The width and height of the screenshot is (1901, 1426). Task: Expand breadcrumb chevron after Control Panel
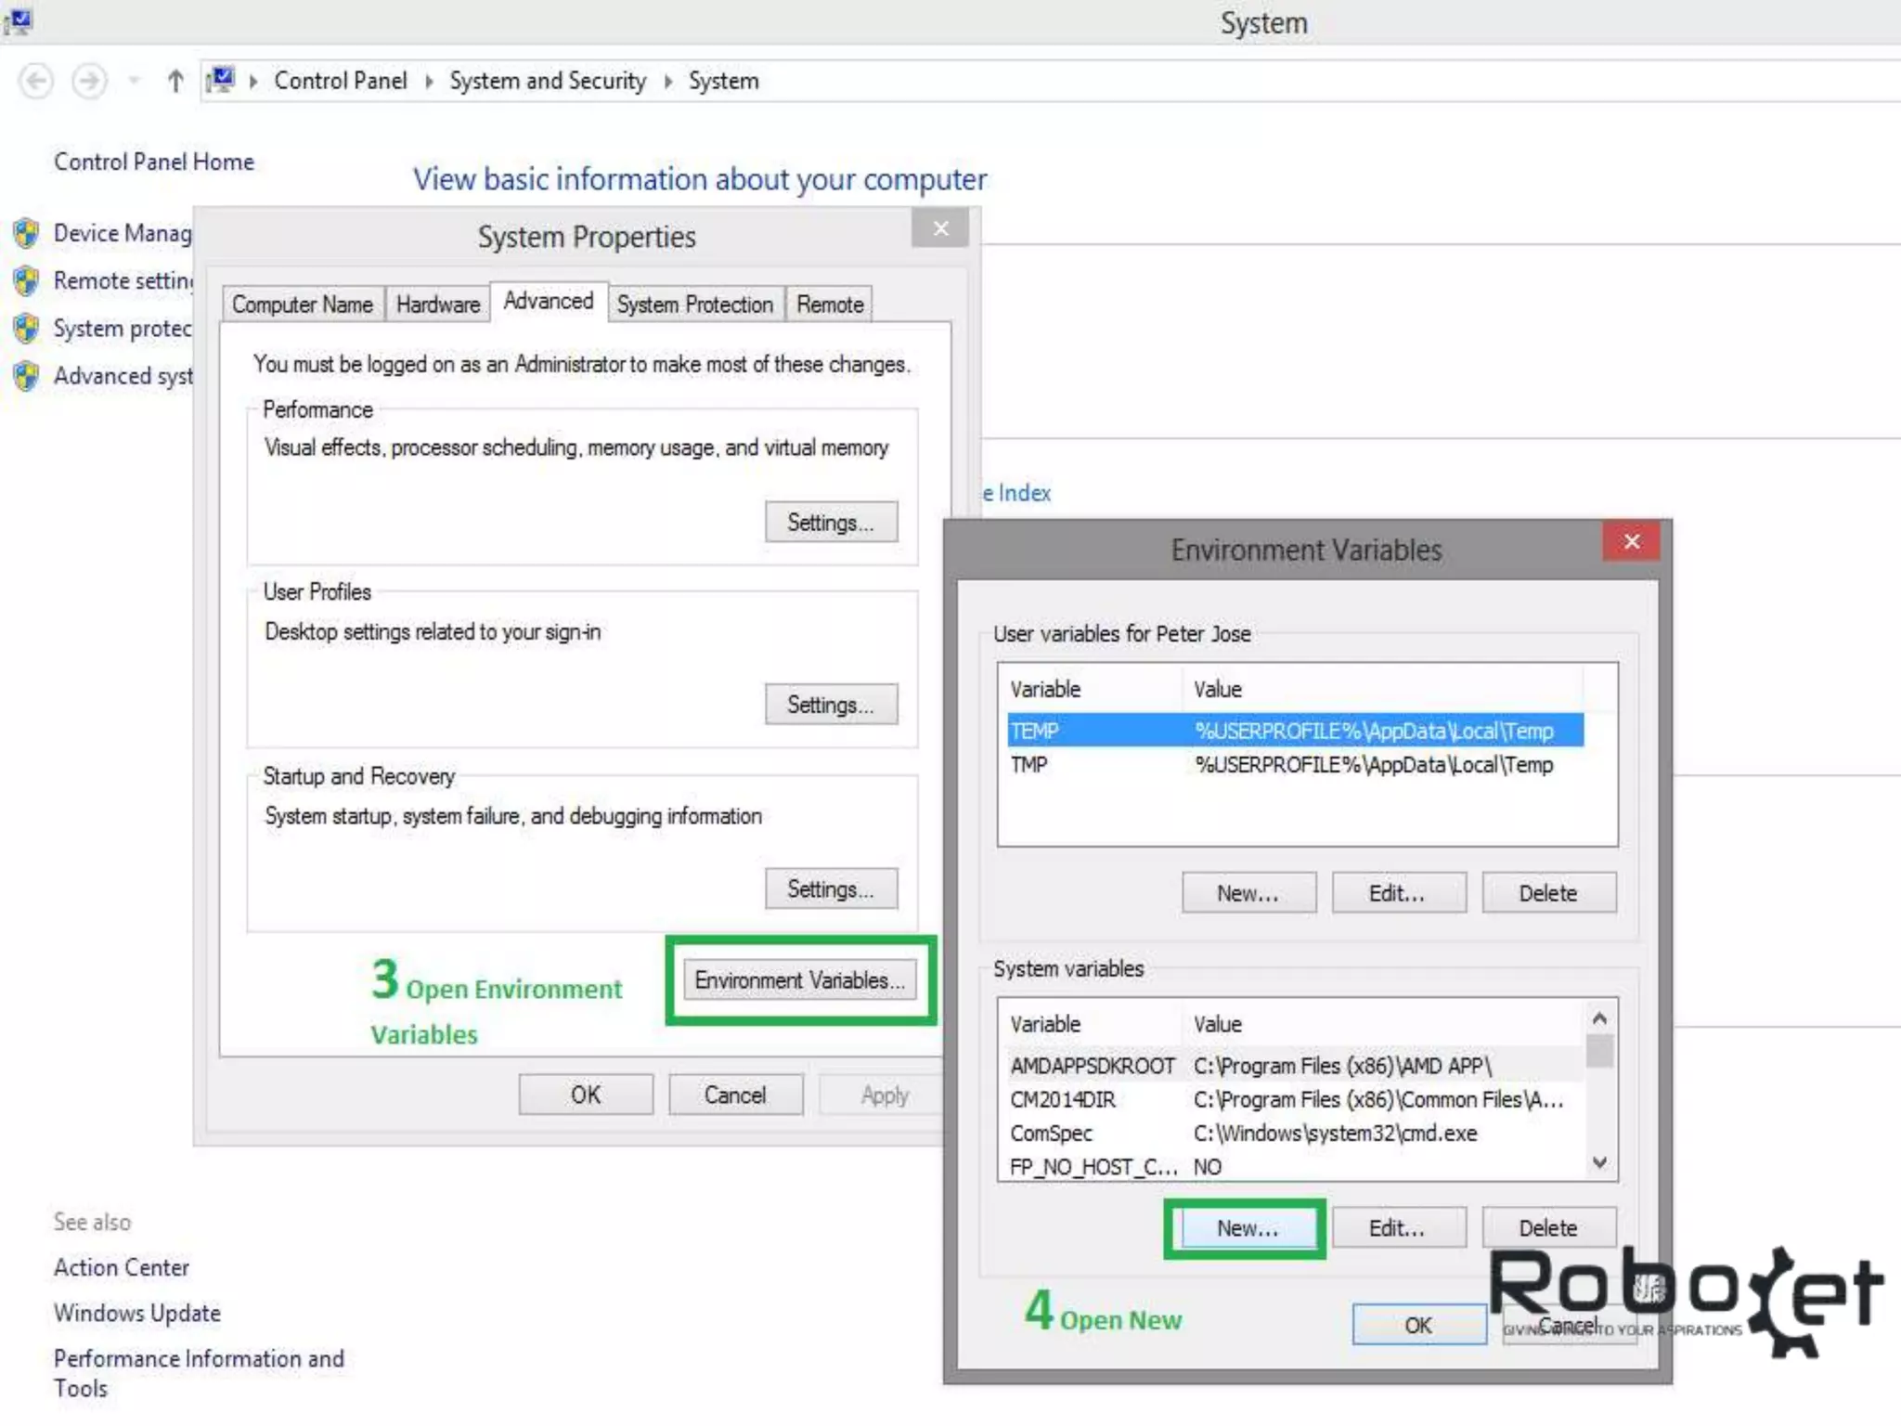pyautogui.click(x=429, y=82)
